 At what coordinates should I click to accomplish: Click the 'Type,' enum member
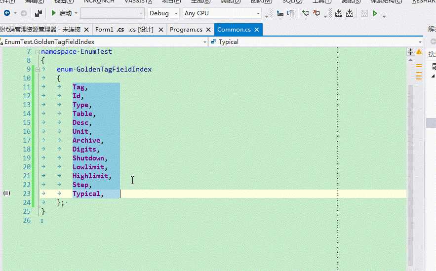point(82,105)
